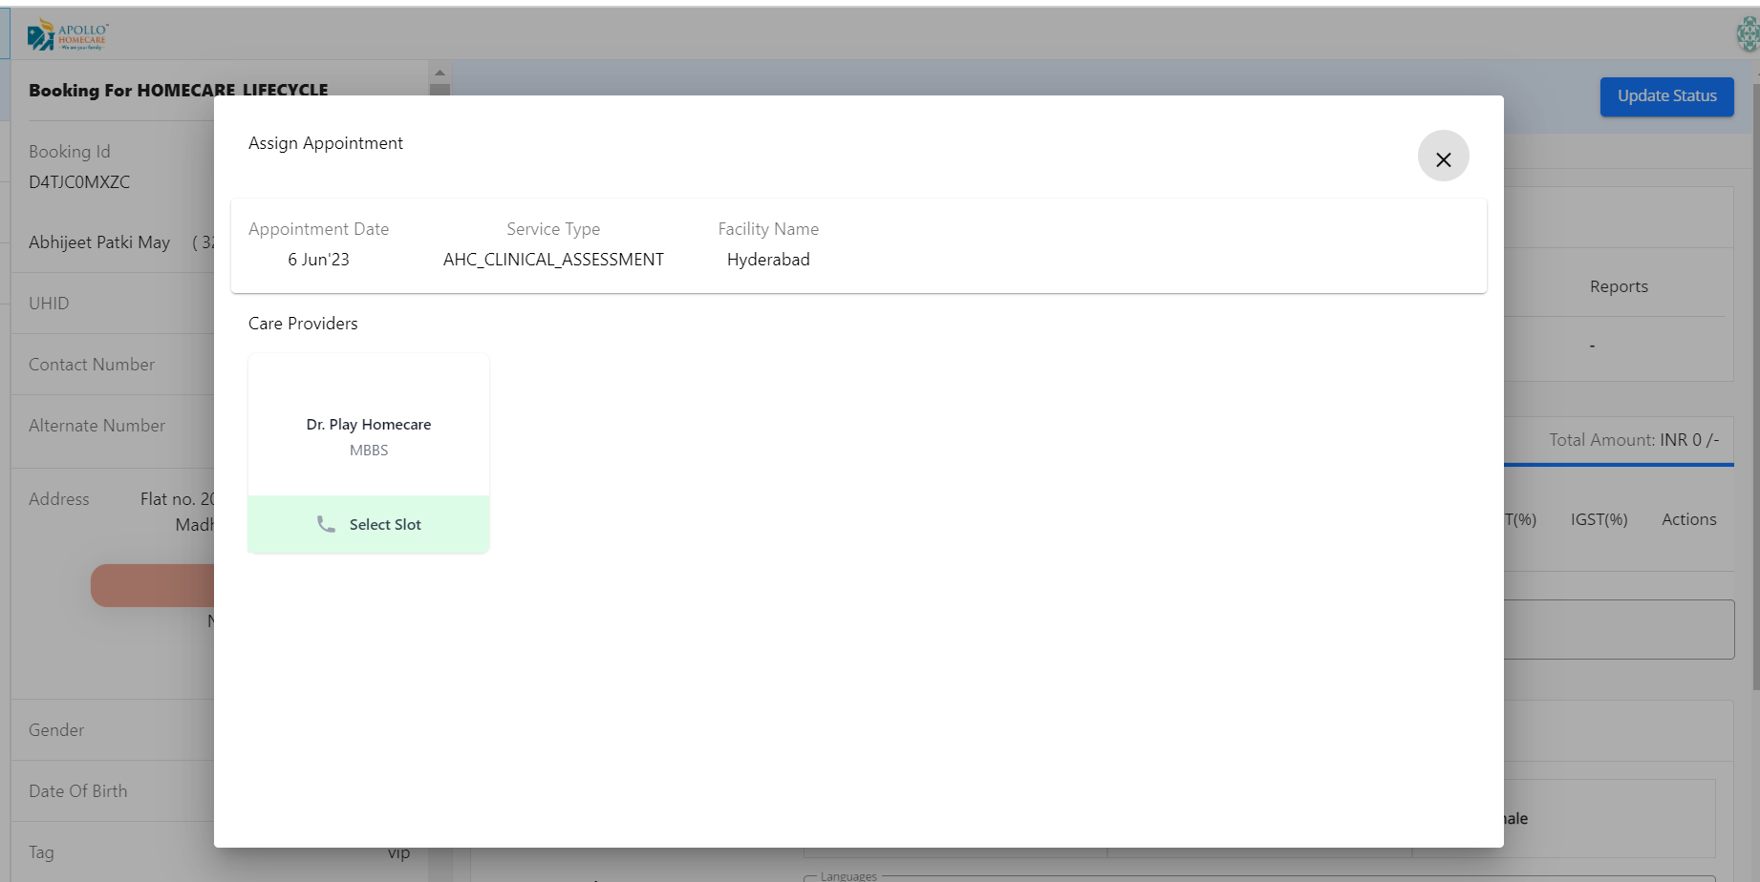The height and width of the screenshot is (882, 1760).
Task: Click the vip tag value
Action: click(x=398, y=851)
